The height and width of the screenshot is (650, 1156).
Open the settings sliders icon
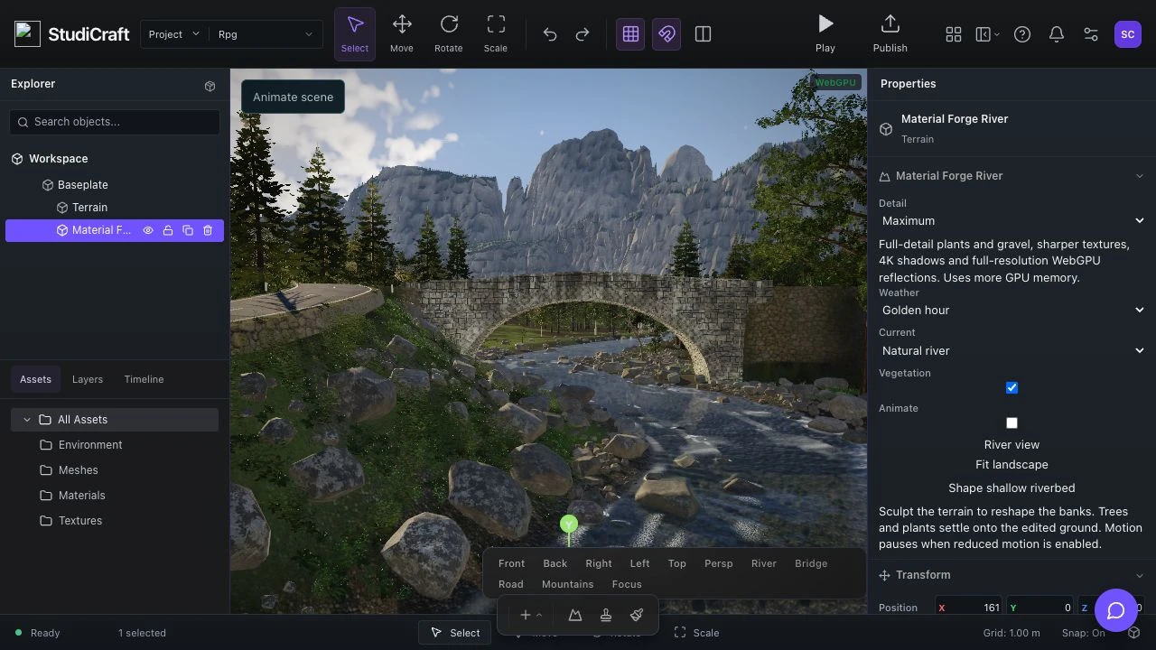click(1091, 34)
